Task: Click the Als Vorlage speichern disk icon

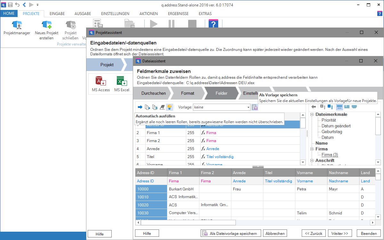Action: 255,107
